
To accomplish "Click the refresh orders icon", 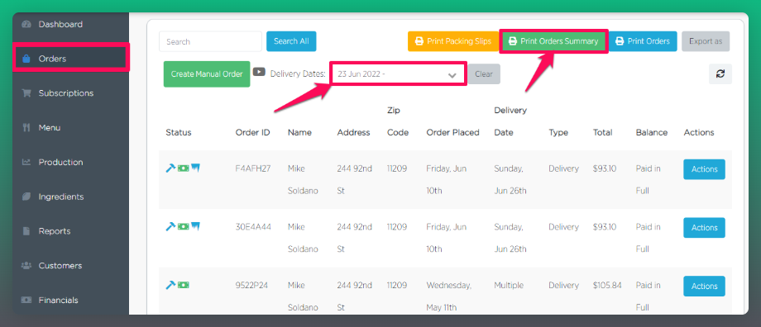I will coord(720,74).
